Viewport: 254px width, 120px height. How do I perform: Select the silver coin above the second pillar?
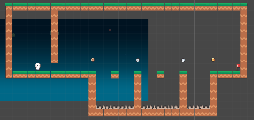coord(138,60)
